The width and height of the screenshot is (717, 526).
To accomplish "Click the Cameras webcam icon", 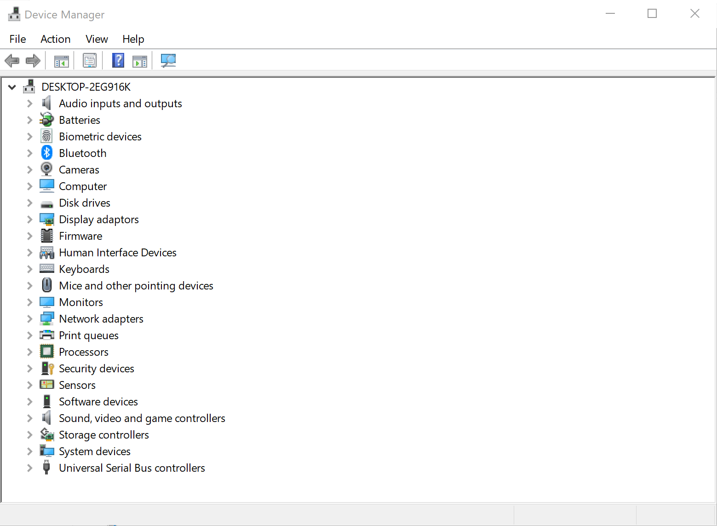I will pyautogui.click(x=47, y=169).
